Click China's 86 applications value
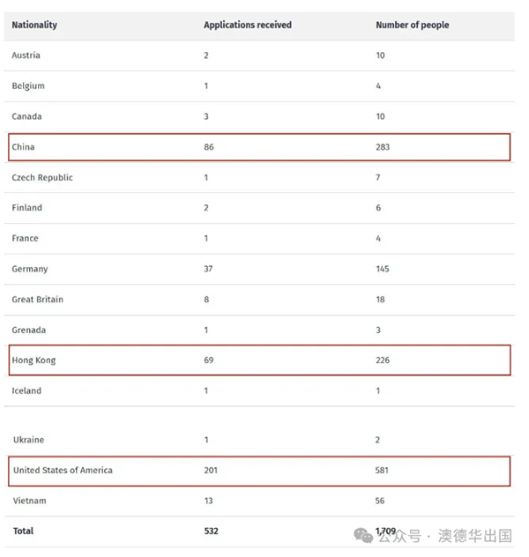Viewport: 529px width, 557px height. 209,147
